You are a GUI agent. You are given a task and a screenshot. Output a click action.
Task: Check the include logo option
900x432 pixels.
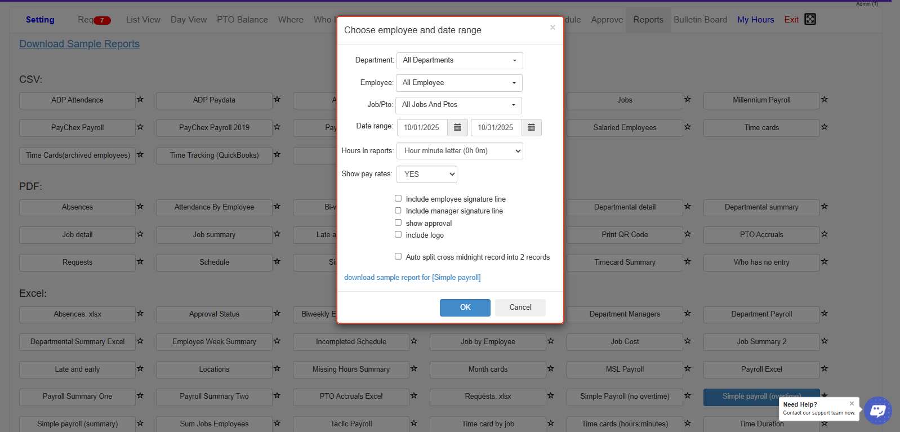398,234
